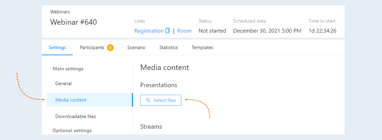This screenshot has height=140, width=382.
Task: Click the Participants count badge showing 0
Action: click(111, 48)
